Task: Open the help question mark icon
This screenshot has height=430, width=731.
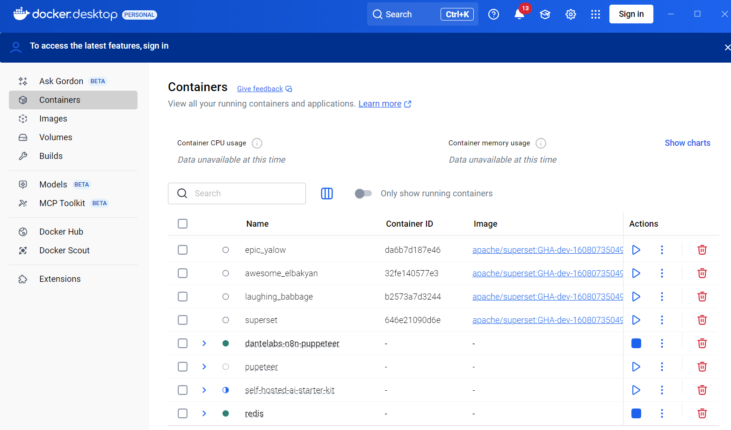Action: pos(493,14)
